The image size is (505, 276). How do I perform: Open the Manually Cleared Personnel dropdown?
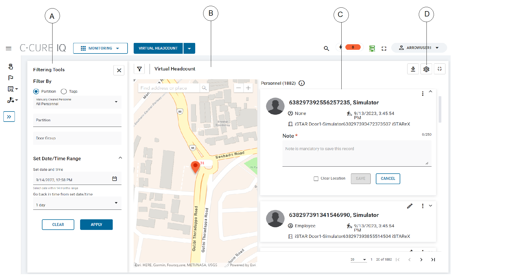coord(77,102)
